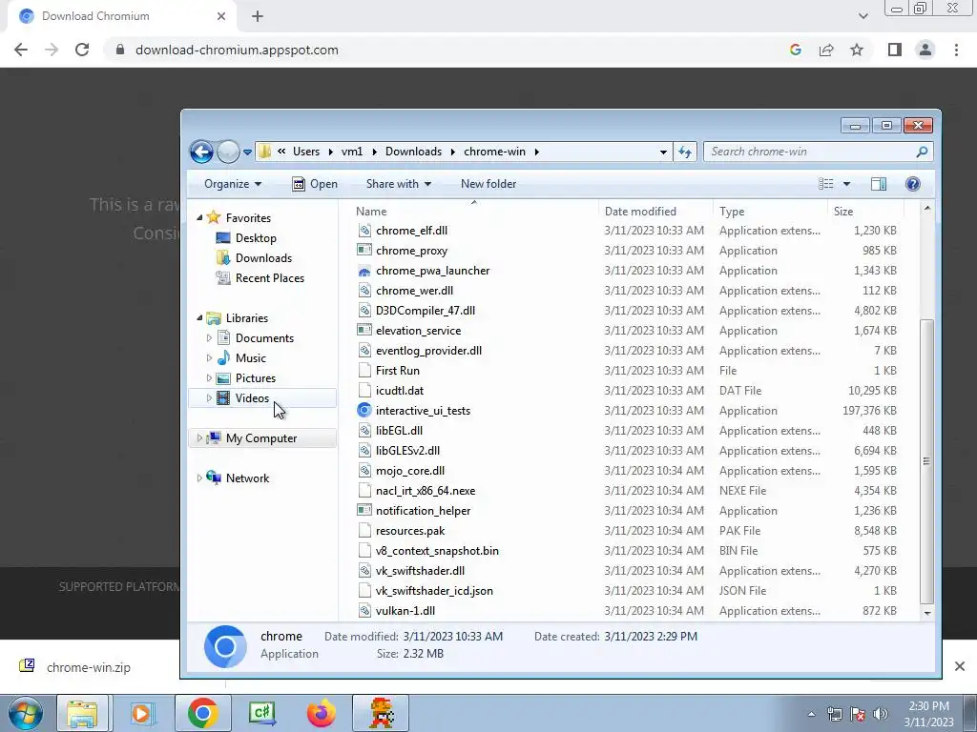Expand My Computer in navigation pane
This screenshot has width=977, height=732.
(x=199, y=438)
